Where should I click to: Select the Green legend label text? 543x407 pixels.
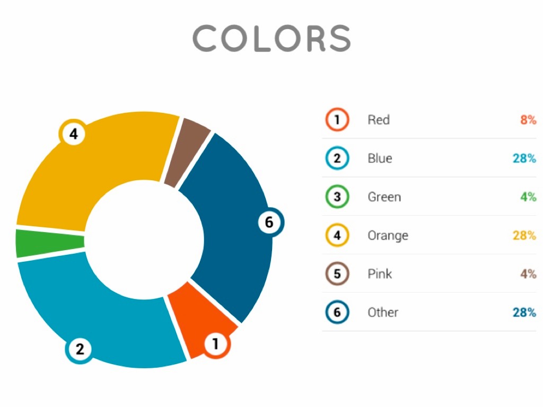tap(384, 197)
